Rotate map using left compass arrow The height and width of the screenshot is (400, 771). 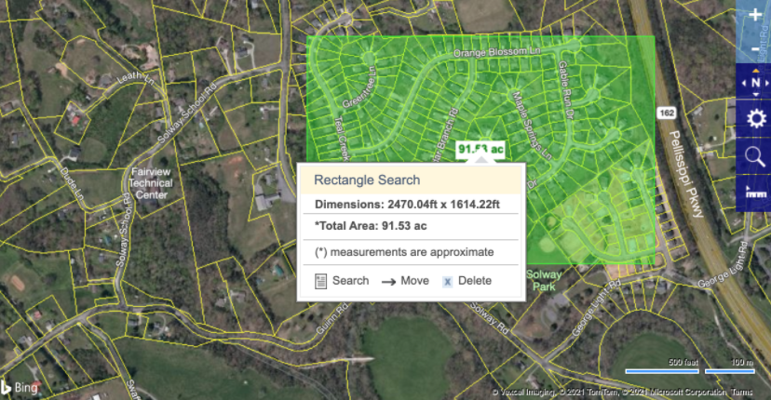click(x=744, y=83)
